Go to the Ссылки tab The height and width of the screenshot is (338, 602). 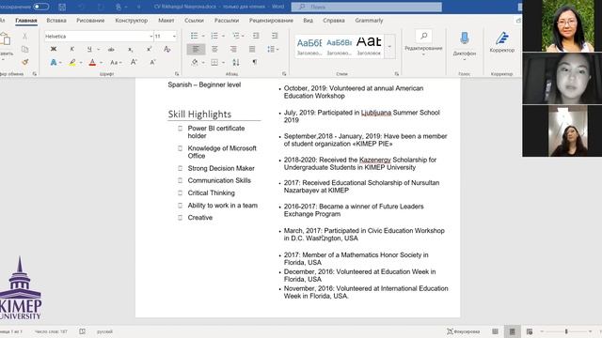point(195,21)
